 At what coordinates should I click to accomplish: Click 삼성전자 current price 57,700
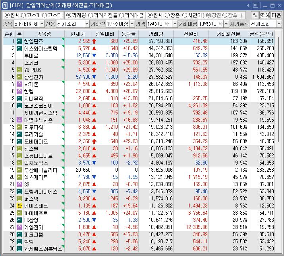click(83, 77)
